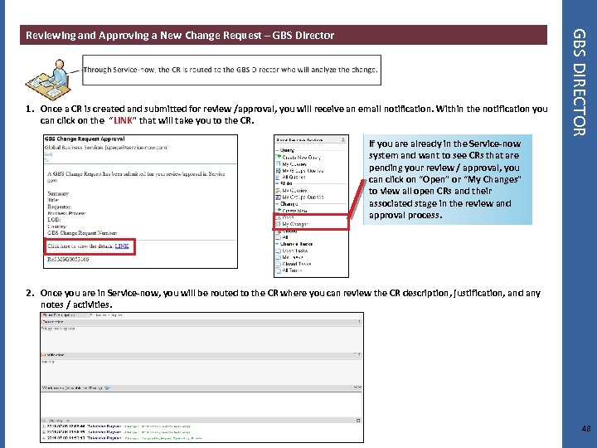Viewport: 597px width, 448px height.
Task: Open Create New Query in the navigator
Action: pyautogui.click(x=301, y=158)
